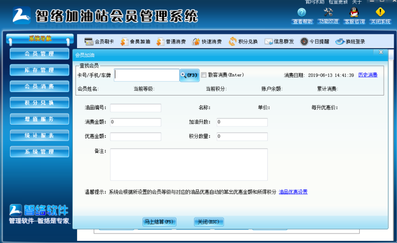Open 积分兑换 in the left sidebar

(x=39, y=102)
